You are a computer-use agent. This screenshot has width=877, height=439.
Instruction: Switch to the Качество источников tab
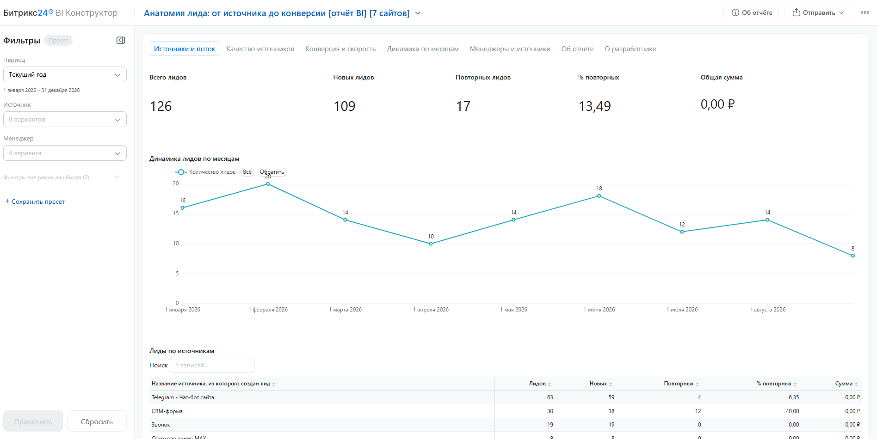coord(260,49)
